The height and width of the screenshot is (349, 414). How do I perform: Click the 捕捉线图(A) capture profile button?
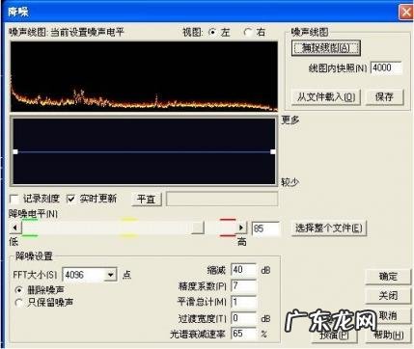(x=325, y=48)
